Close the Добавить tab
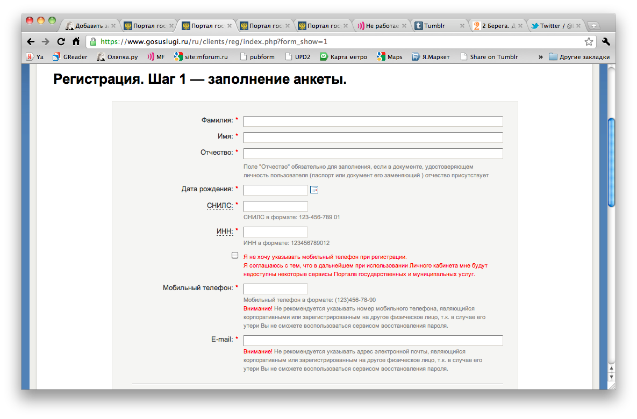The image size is (637, 419). click(x=113, y=26)
